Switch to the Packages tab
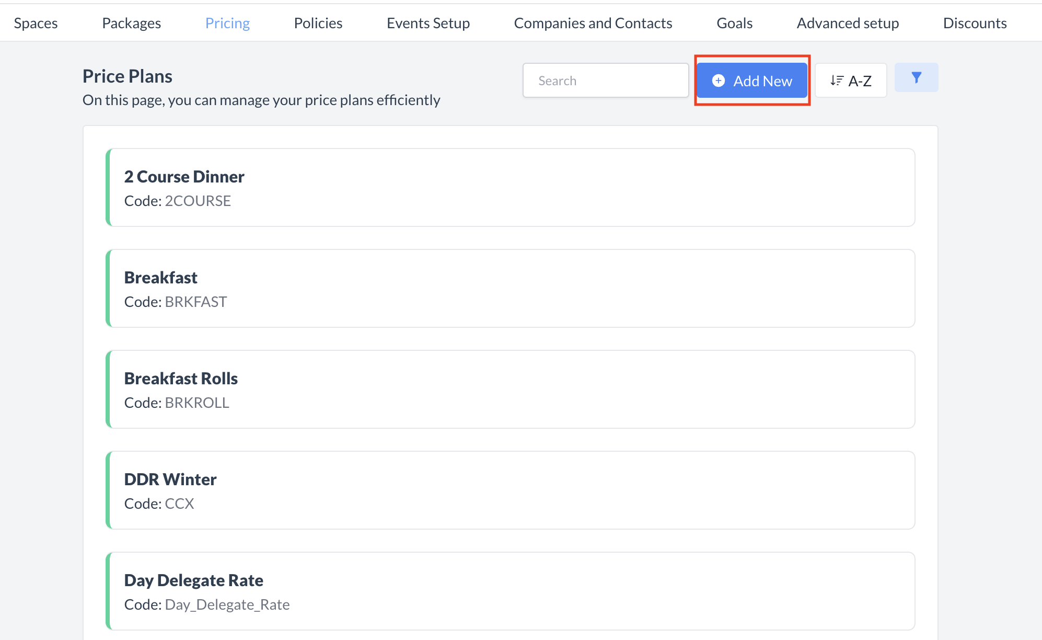The image size is (1042, 640). coord(131,23)
